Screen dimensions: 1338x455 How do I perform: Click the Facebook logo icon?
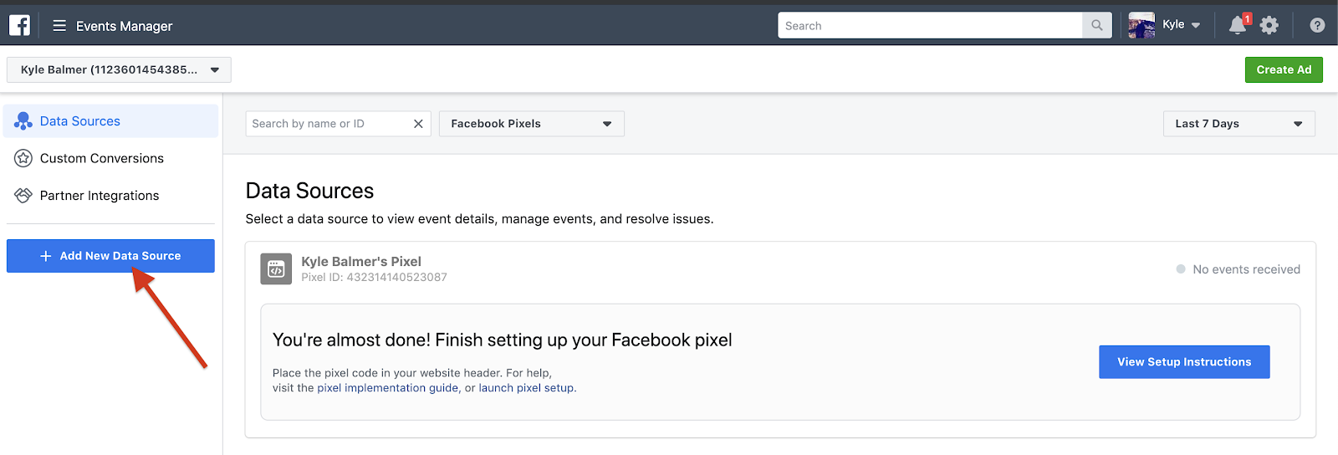tap(20, 26)
